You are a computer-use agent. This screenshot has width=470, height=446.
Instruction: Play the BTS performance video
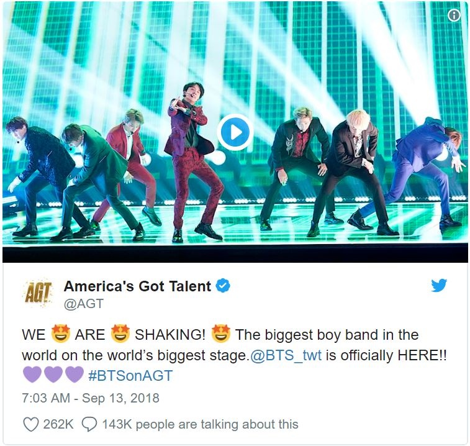click(235, 132)
